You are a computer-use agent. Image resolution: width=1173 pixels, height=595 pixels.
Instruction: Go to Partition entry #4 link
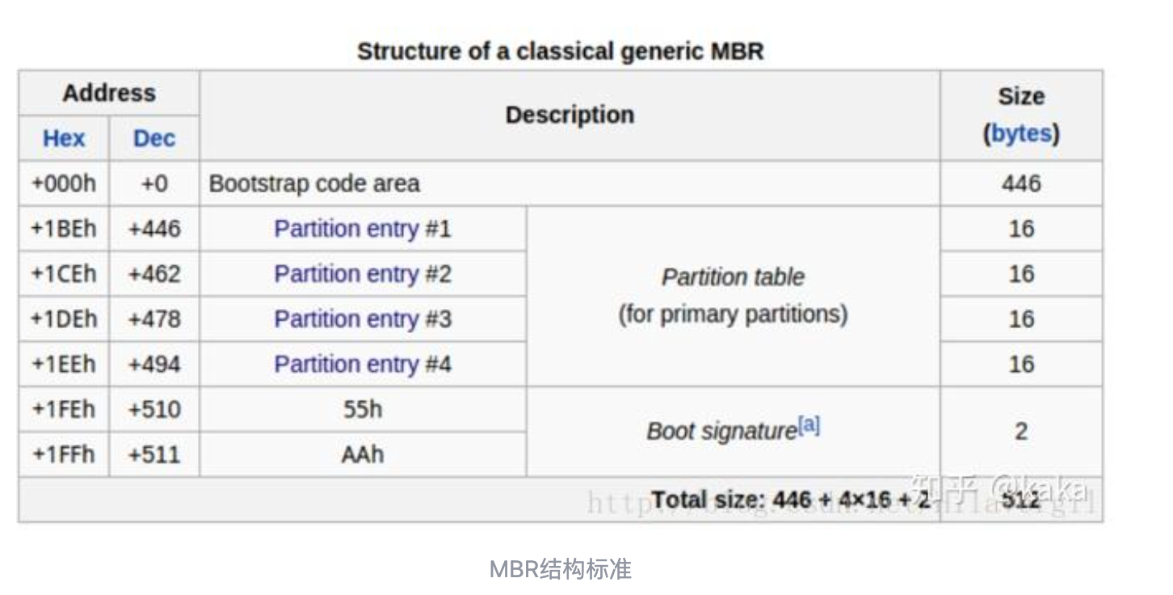[363, 365]
